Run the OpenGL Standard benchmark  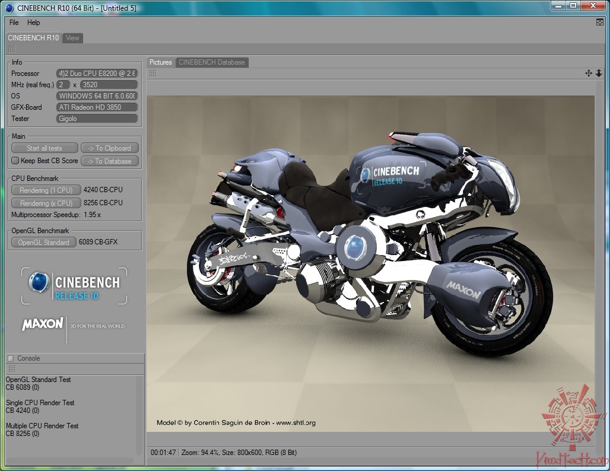pos(43,242)
